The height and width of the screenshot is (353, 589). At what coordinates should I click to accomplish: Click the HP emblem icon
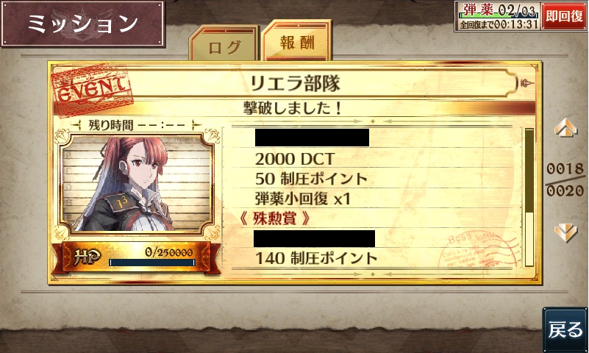[86, 257]
